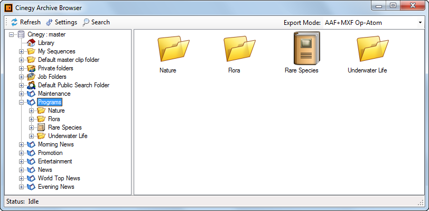Click the Maintenance book icon

pyautogui.click(x=31, y=94)
